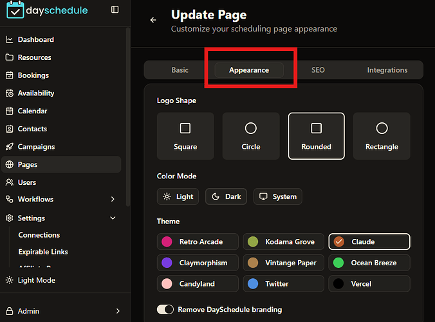Choose Circle logo shape
Image resolution: width=435 pixels, height=322 pixels.
point(251,136)
